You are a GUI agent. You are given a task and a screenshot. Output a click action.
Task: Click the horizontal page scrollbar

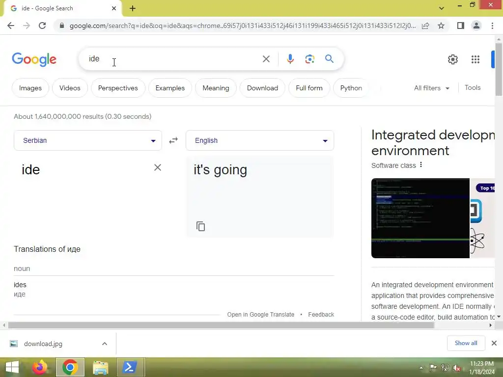tap(221, 325)
